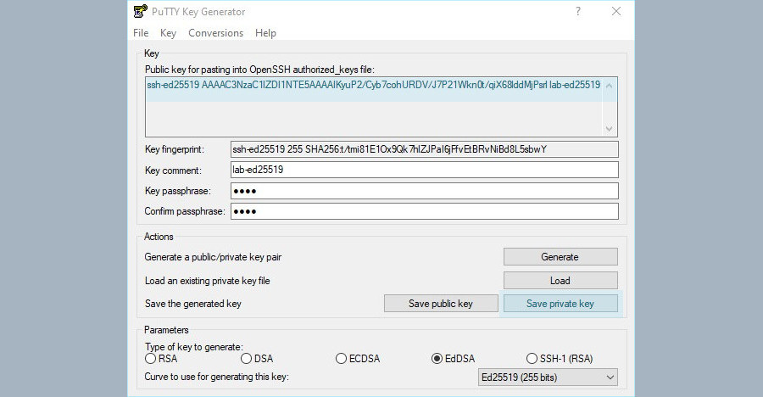Click the 'Type of key to generate:' label
This screenshot has width=763, height=397.
coord(193,347)
